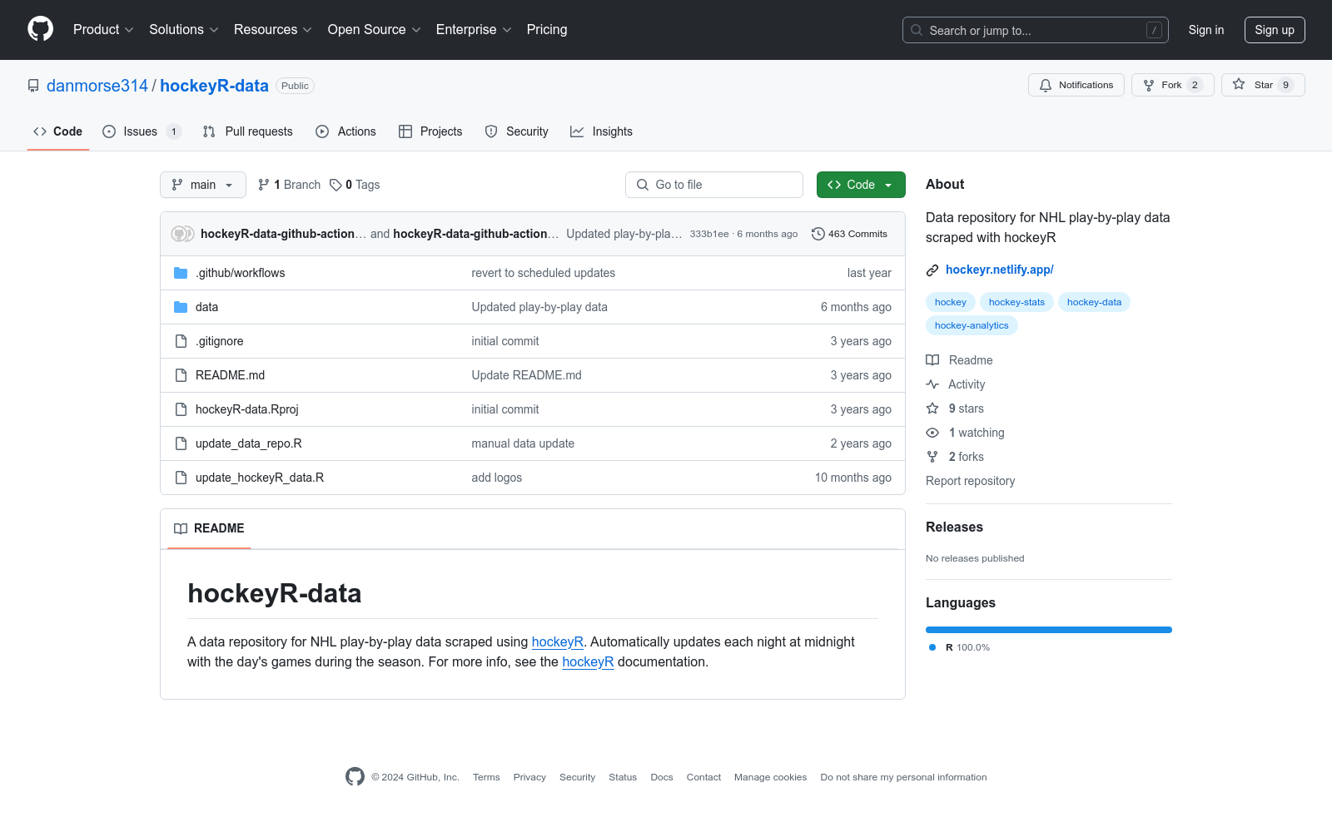Screen dimensions: 1332x832
Task: Select the hockey-stats topic tag
Action: pyautogui.click(x=1016, y=302)
